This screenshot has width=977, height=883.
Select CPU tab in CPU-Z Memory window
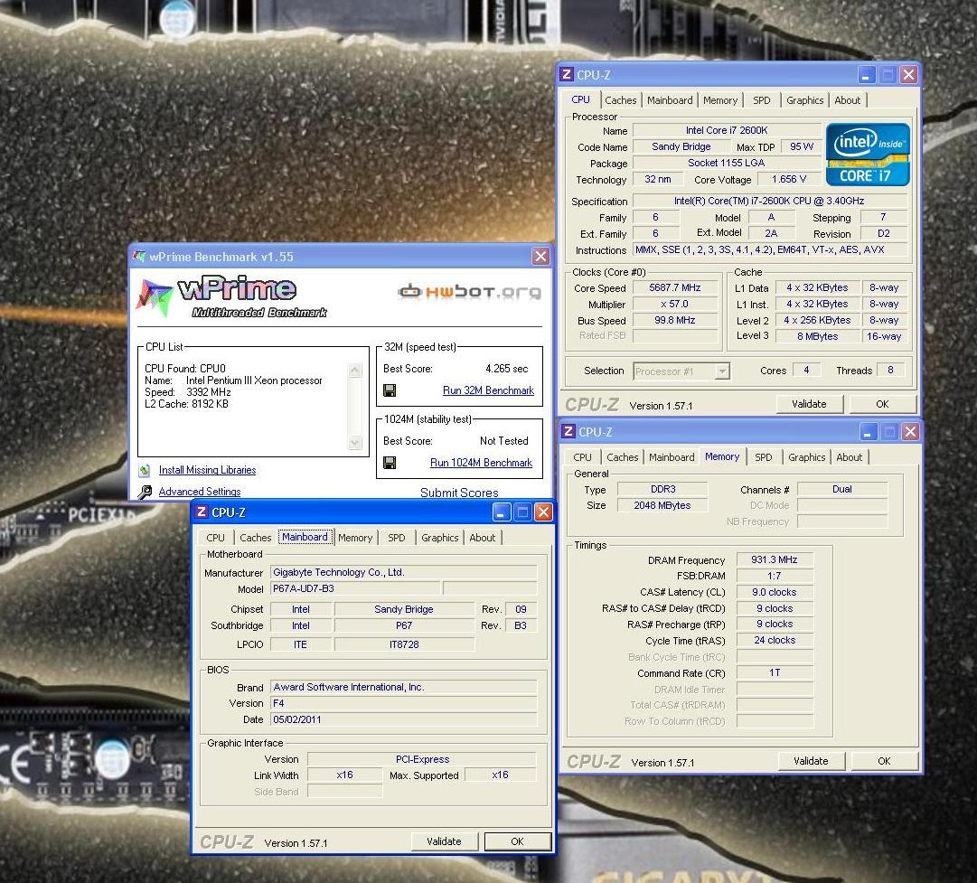[x=583, y=457]
